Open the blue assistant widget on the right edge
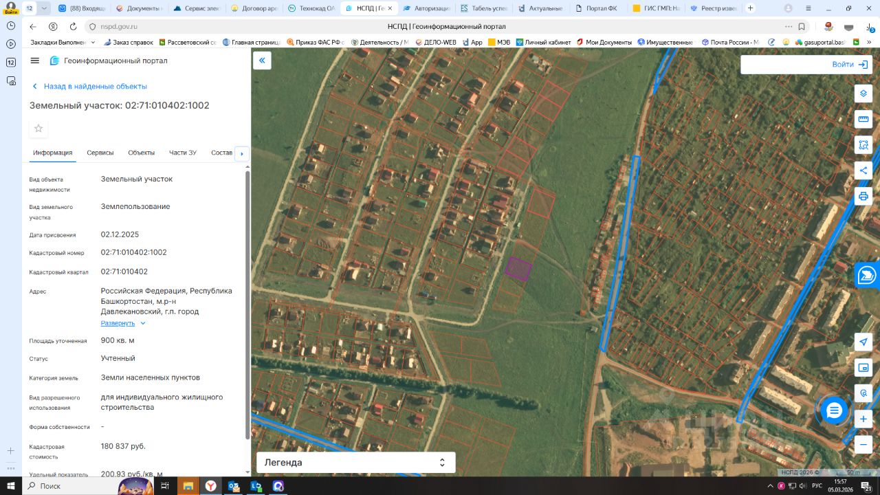The width and height of the screenshot is (880, 495). (x=868, y=276)
